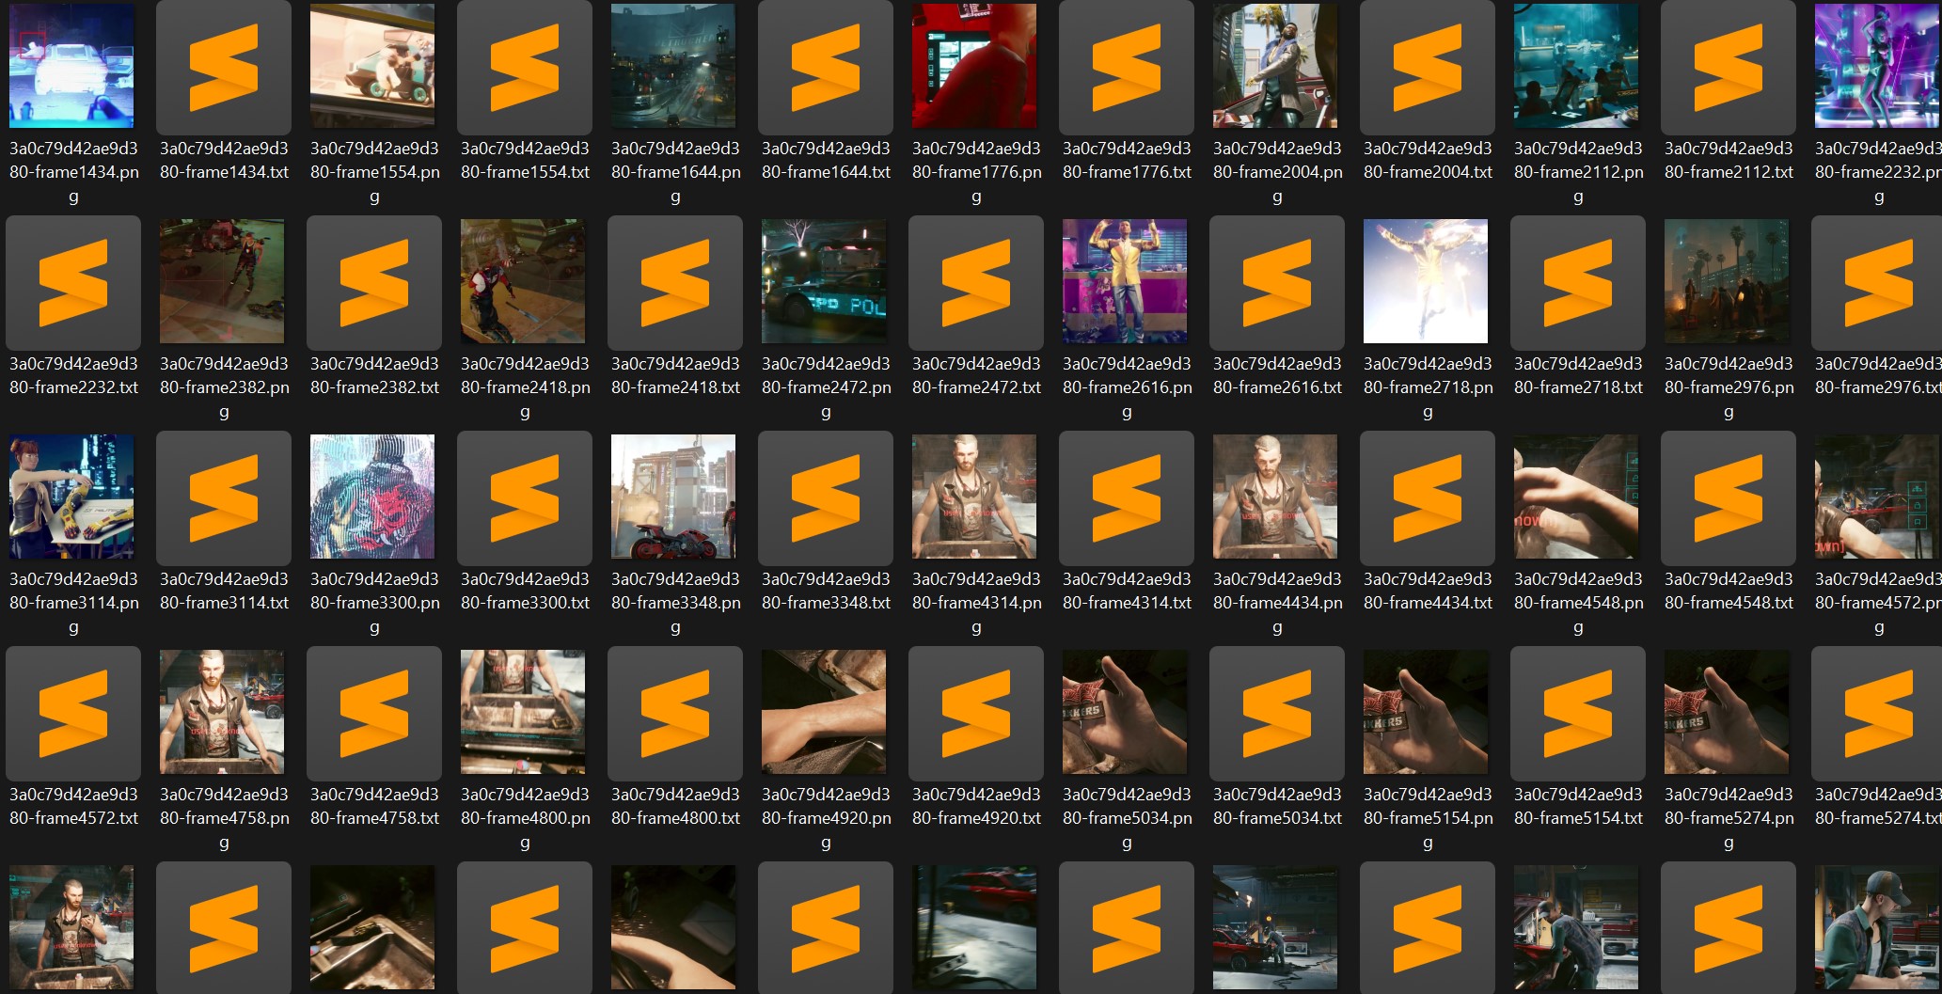Select the frame3348.txt Sublime Text file icon
Screen dimensions: 1942x994
click(826, 497)
